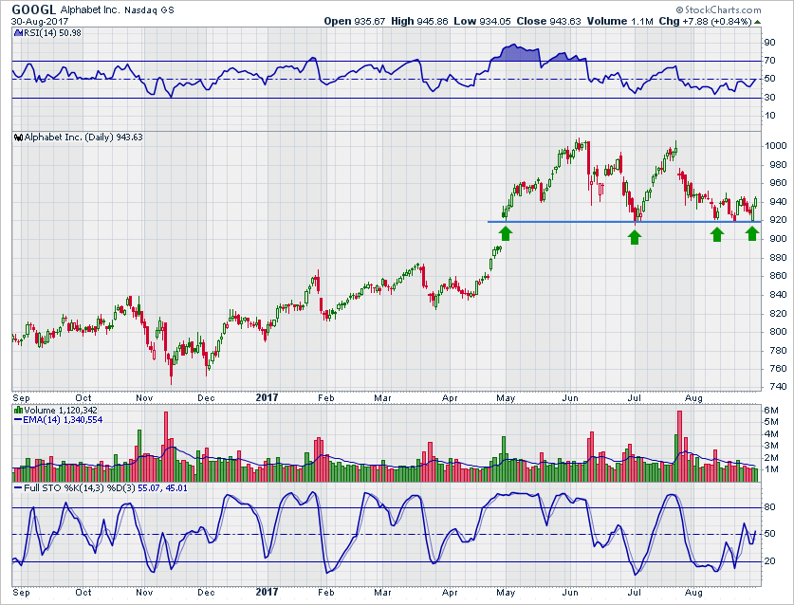Viewport: 794px width, 605px height.
Task: Click the Oct label under the price panel
Action: (83, 398)
